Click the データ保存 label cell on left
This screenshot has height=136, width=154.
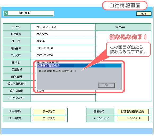[x=17, y=112]
